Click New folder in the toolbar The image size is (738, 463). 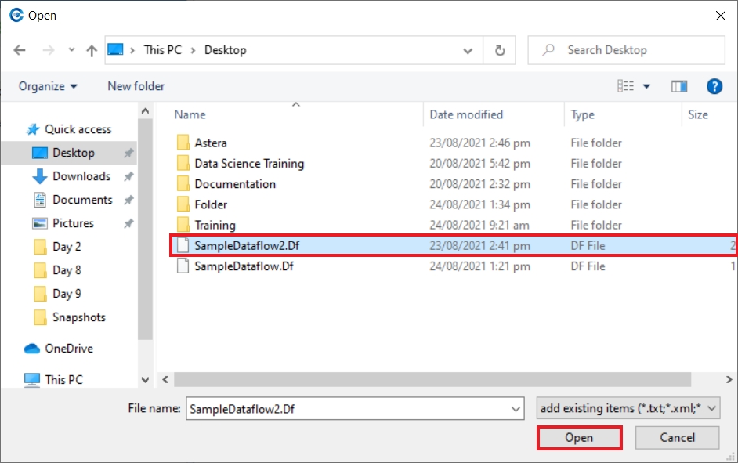click(136, 86)
